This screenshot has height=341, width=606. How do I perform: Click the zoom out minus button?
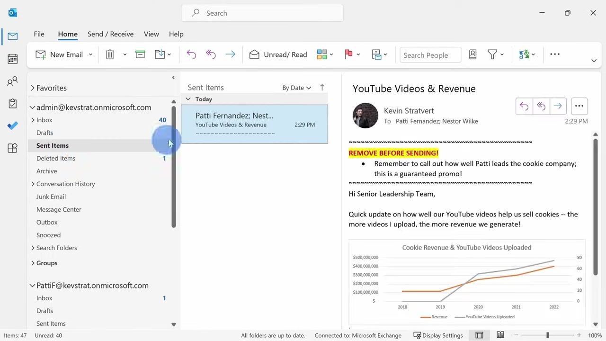(x=517, y=335)
